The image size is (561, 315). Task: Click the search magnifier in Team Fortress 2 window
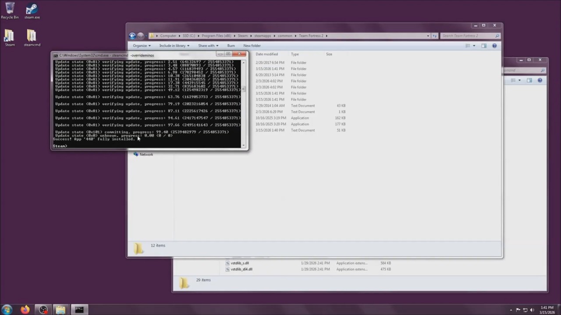coord(497,36)
